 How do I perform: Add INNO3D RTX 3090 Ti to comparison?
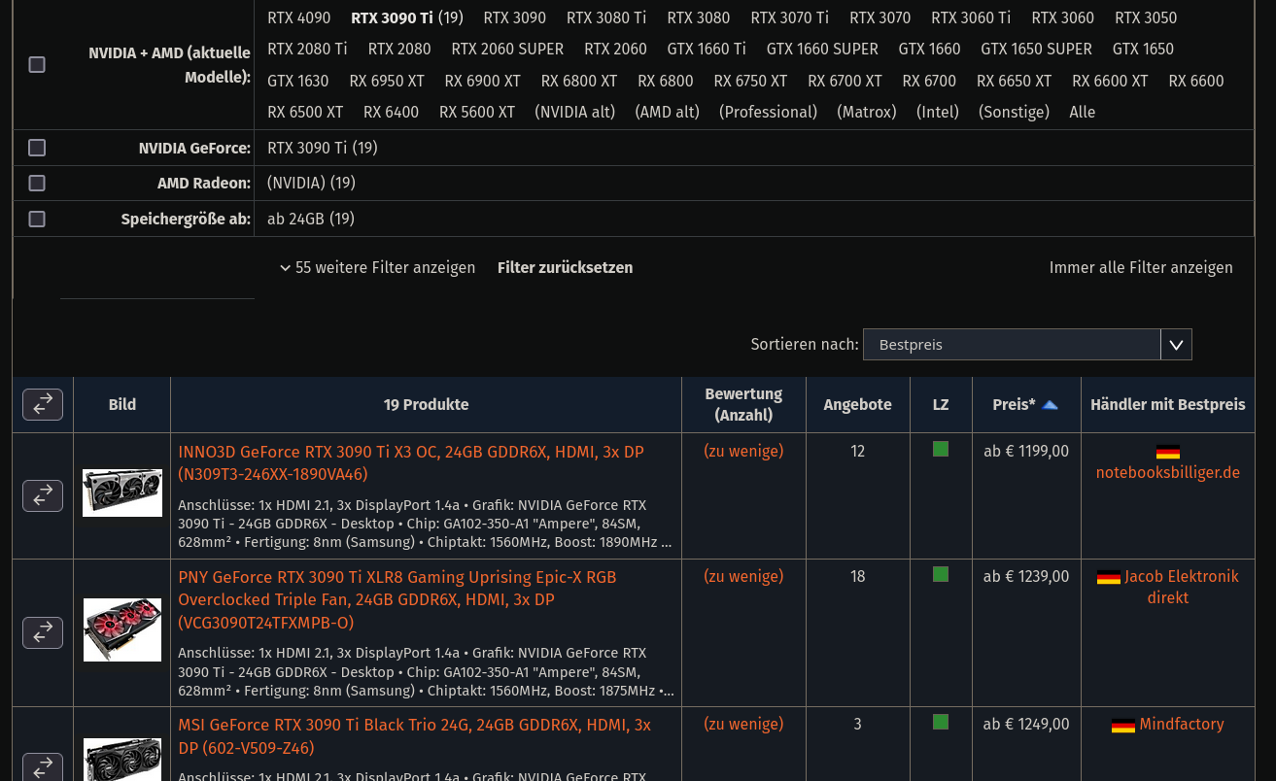point(43,495)
